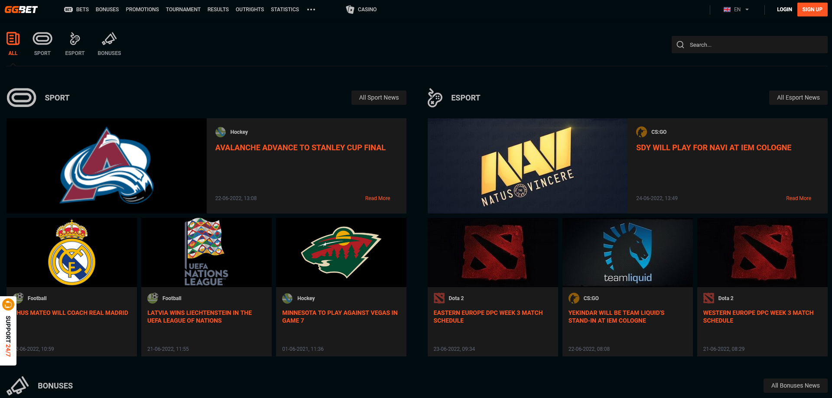
Task: Click the date 24-06-2022, 13:49
Action: click(657, 198)
